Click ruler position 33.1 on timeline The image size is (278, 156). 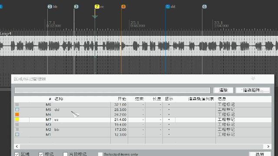tap(218, 23)
